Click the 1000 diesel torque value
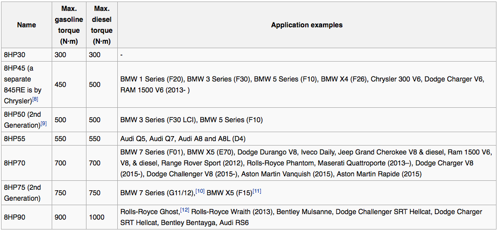The height and width of the screenshot is (232, 500). pyautogui.click(x=96, y=217)
